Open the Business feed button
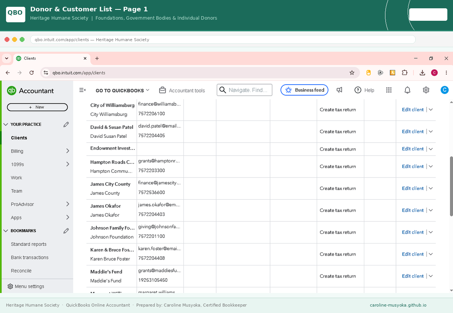 (x=305, y=90)
